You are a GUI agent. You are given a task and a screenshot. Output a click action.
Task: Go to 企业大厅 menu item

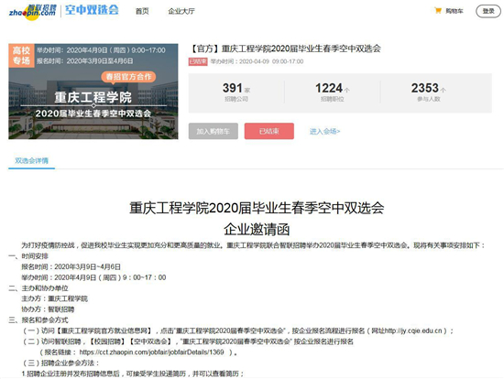point(181,11)
